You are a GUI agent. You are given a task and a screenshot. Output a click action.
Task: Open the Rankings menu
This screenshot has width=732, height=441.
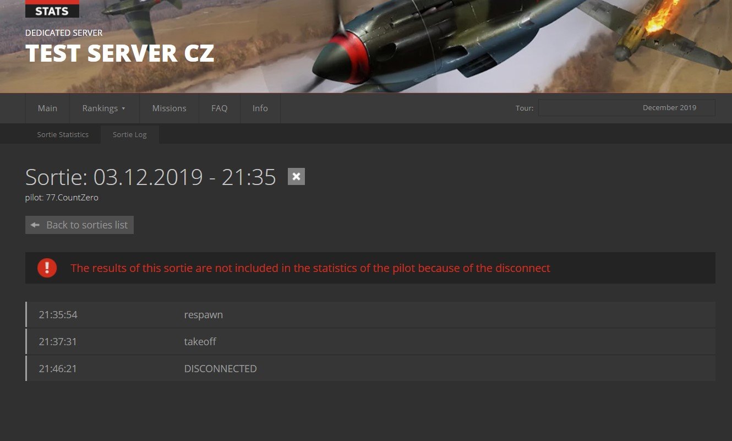105,108
